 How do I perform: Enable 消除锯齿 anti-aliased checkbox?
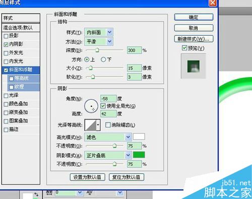108,125
